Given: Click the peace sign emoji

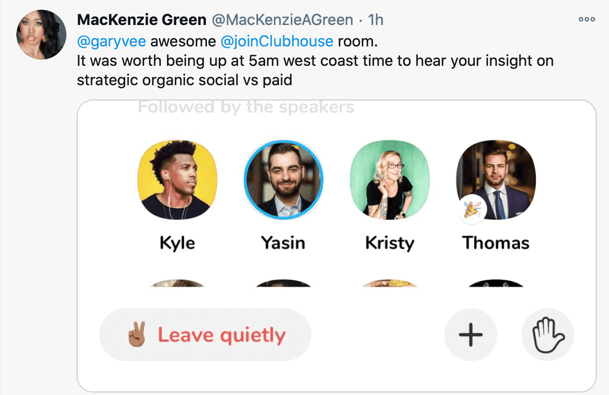Looking at the screenshot, I should (x=137, y=334).
